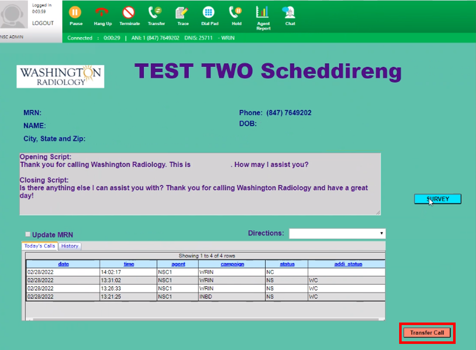Click the Logged In timer 0:03:59

pyautogui.click(x=39, y=12)
